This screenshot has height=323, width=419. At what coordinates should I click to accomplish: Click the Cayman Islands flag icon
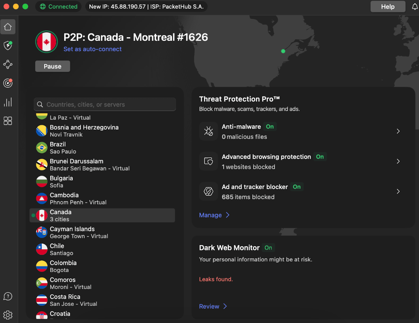click(42, 233)
